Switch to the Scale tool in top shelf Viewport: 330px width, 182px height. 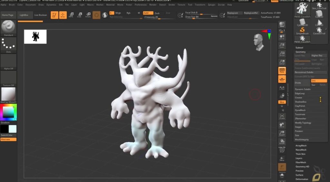coord(80,15)
